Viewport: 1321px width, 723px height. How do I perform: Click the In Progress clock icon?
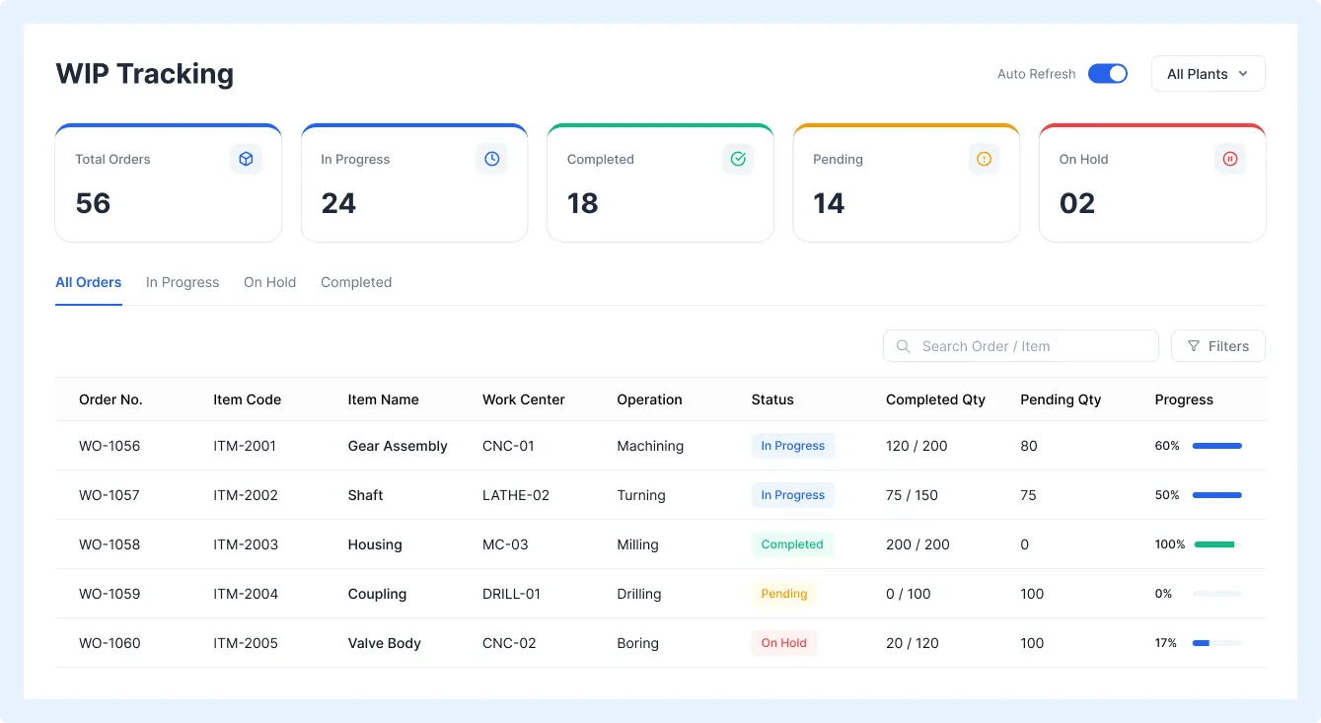tap(492, 159)
